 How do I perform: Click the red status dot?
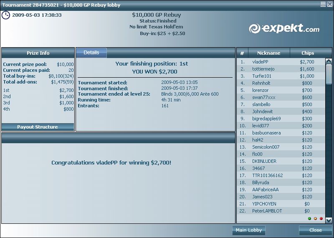321,219
